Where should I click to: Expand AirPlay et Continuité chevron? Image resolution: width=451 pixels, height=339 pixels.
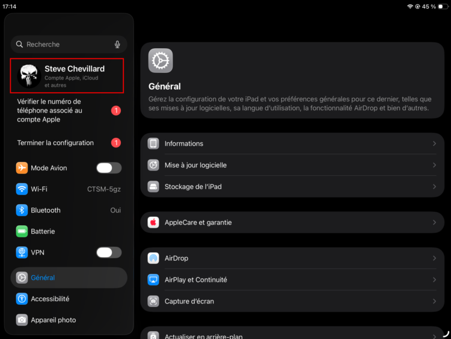(434, 279)
